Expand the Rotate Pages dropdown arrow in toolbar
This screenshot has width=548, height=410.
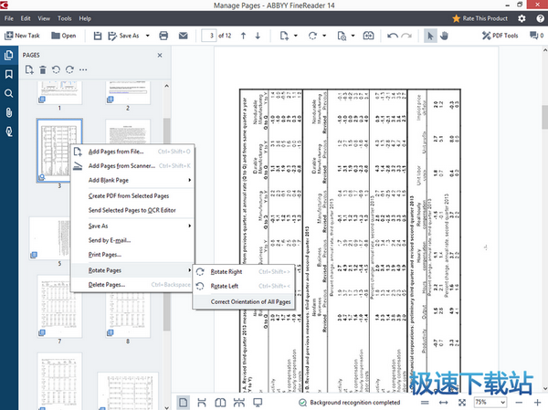point(324,36)
